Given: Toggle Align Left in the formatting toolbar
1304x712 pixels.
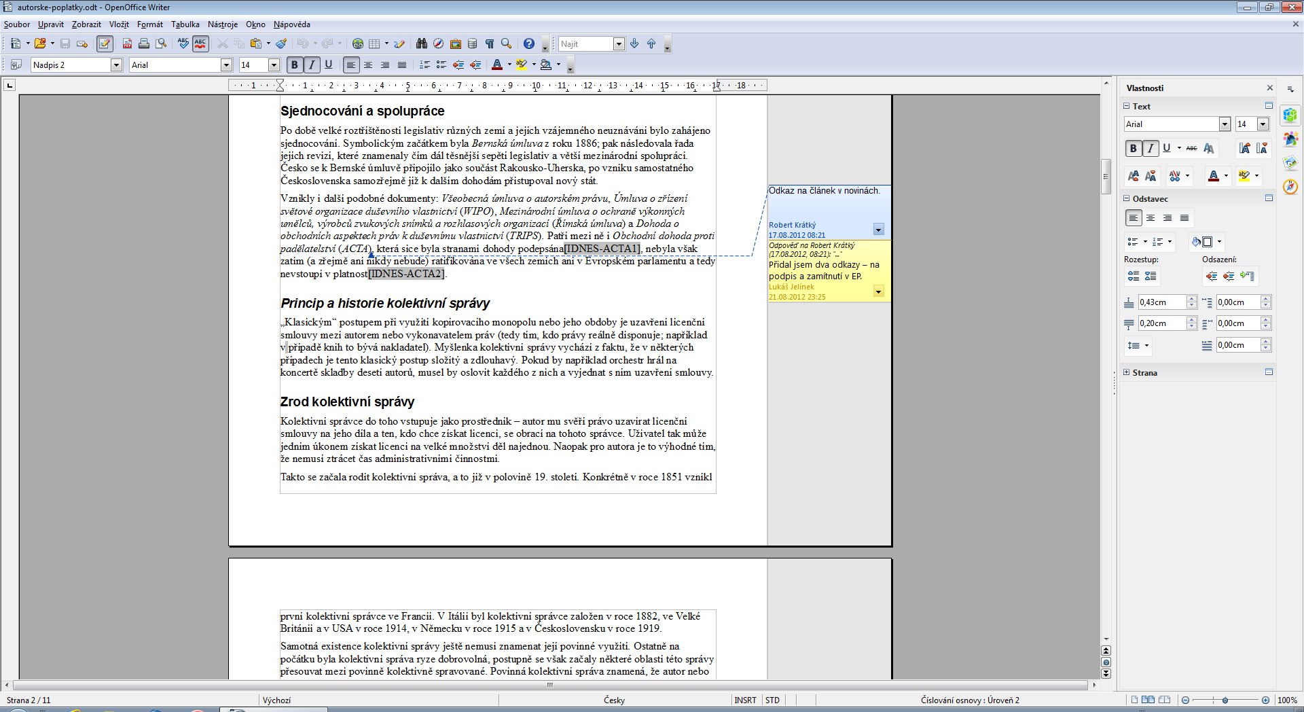Looking at the screenshot, I should 351,65.
